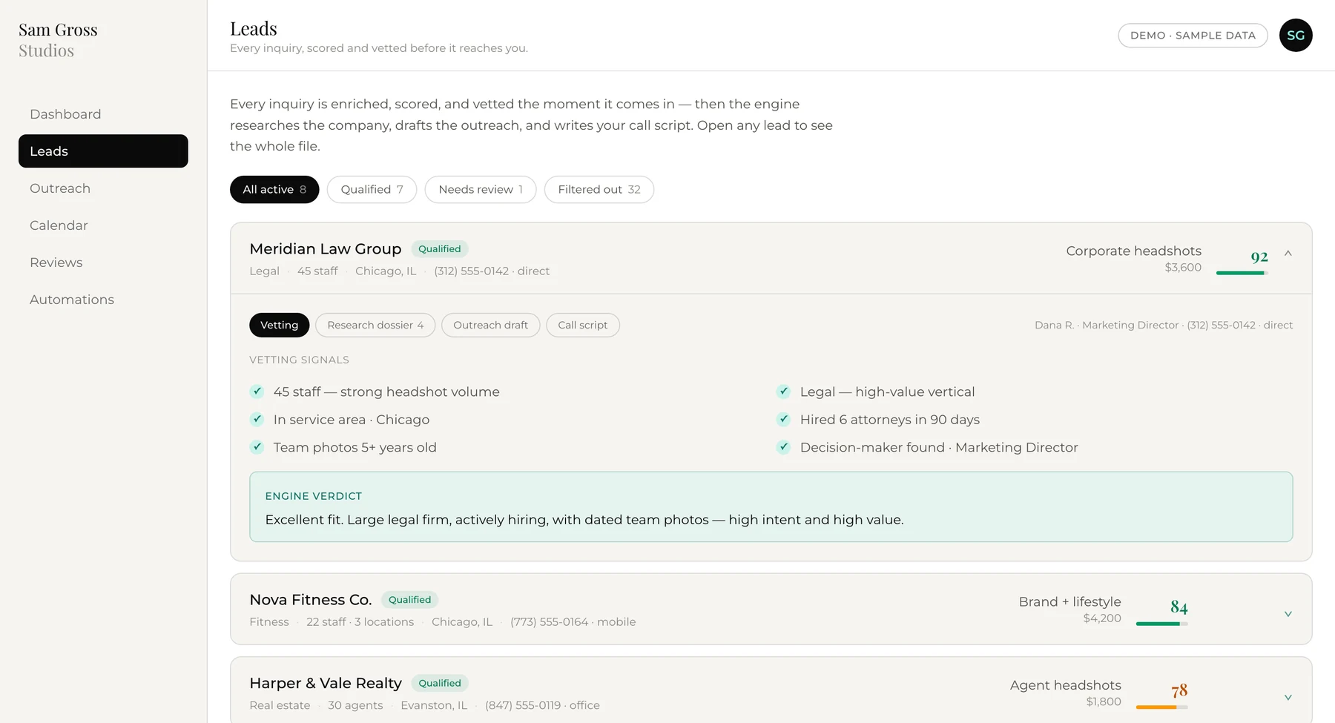Viewport: 1335px width, 723px height.
Task: Click the Agent headshots $1,800 value
Action: click(x=1066, y=693)
